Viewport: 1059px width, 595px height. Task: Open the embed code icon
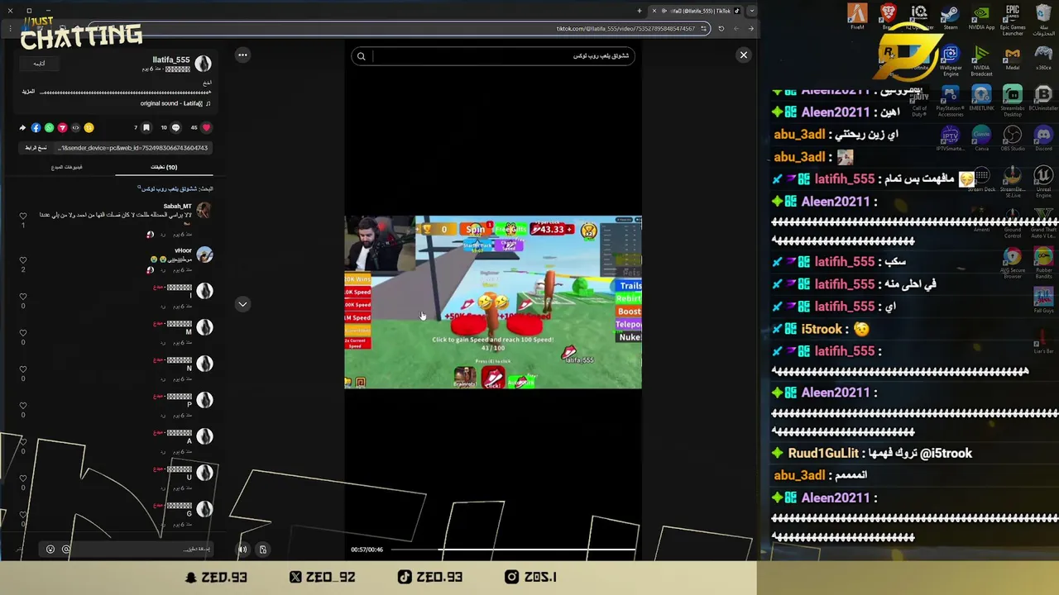75,128
